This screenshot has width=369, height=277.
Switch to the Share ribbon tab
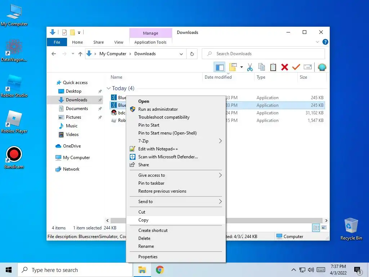pyautogui.click(x=98, y=42)
